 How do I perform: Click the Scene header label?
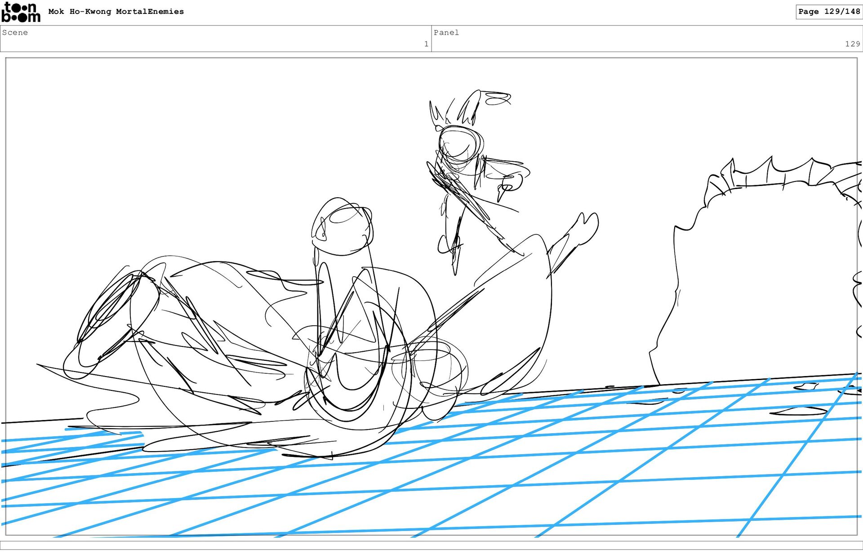[x=15, y=32]
